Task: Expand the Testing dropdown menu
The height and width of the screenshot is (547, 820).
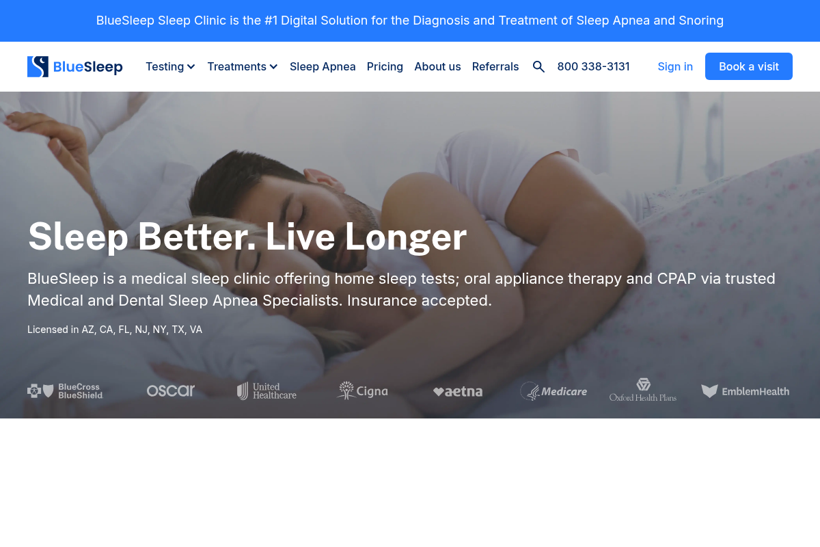Action: coord(170,66)
